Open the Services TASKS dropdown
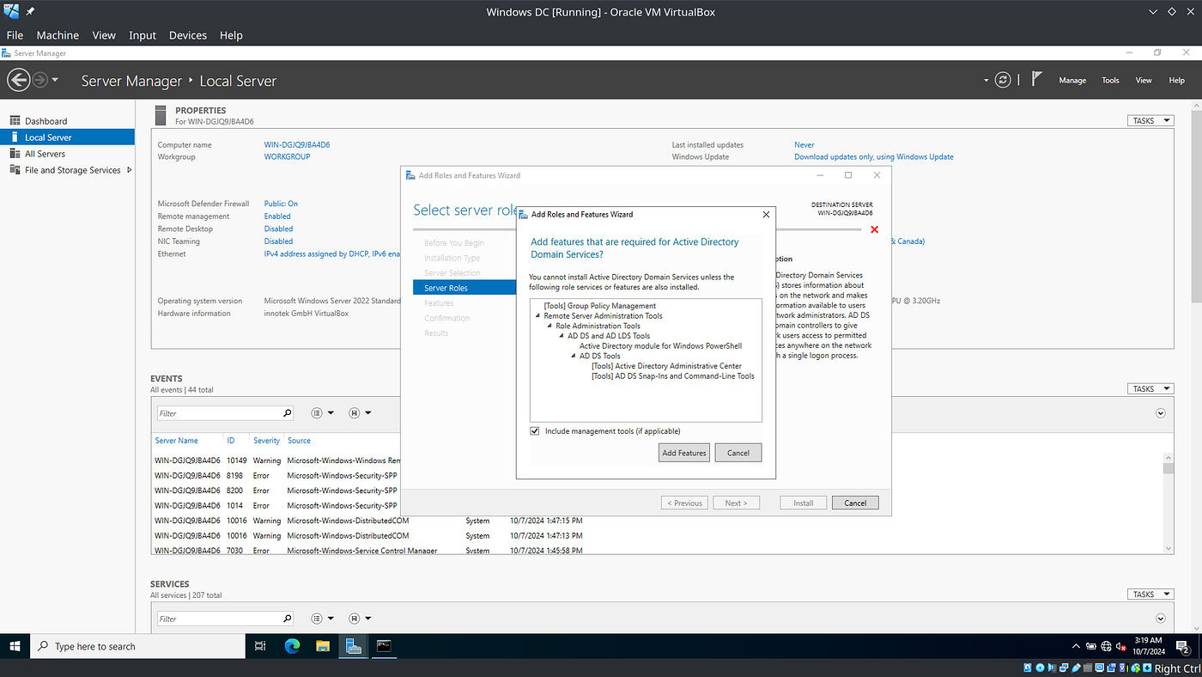The height and width of the screenshot is (677, 1202). pos(1150,594)
